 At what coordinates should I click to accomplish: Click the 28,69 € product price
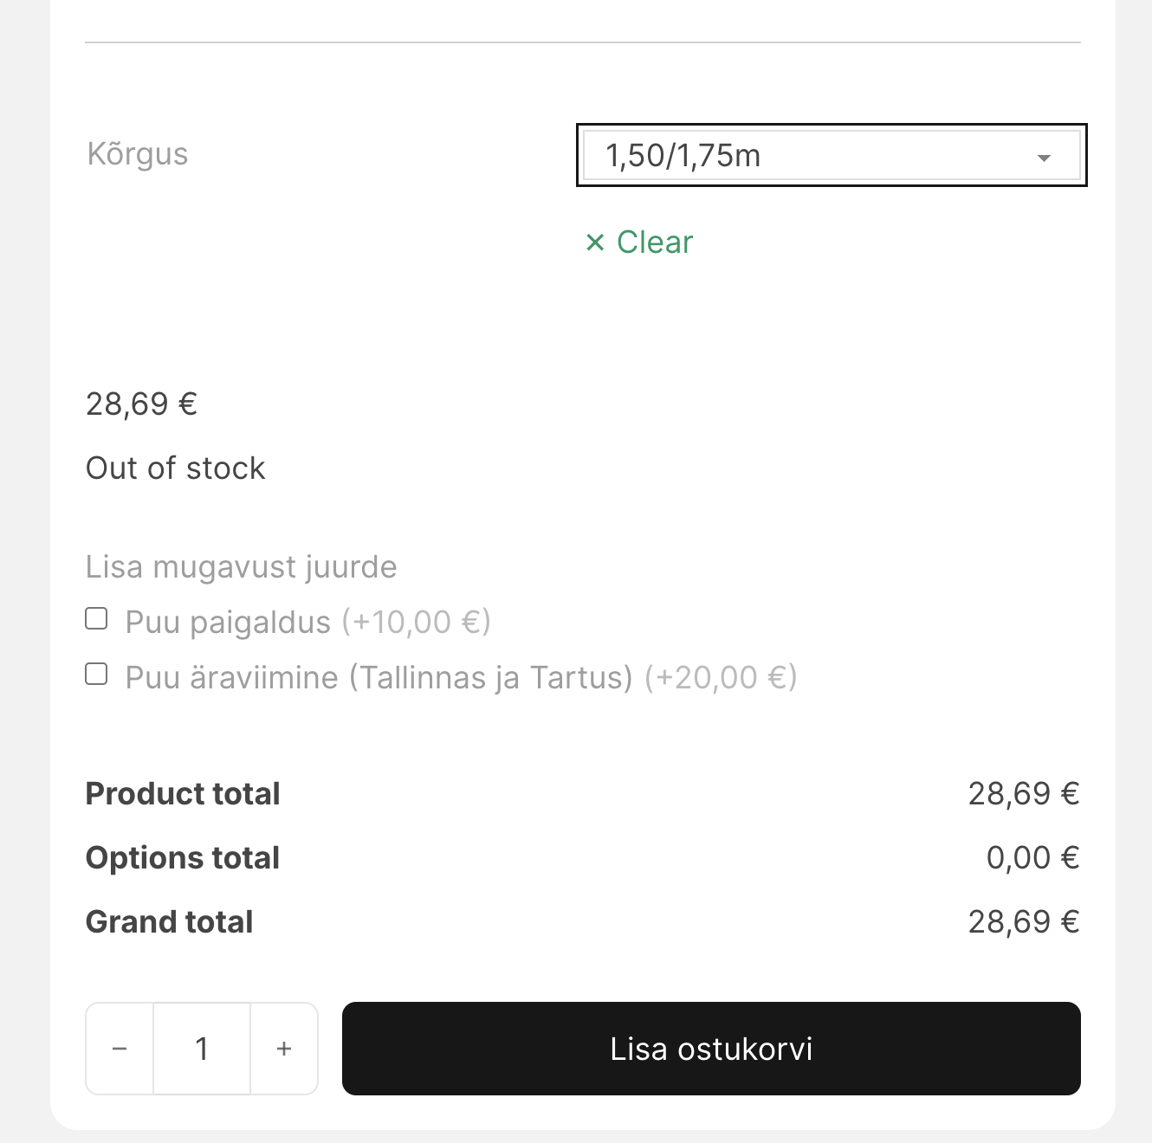click(142, 404)
